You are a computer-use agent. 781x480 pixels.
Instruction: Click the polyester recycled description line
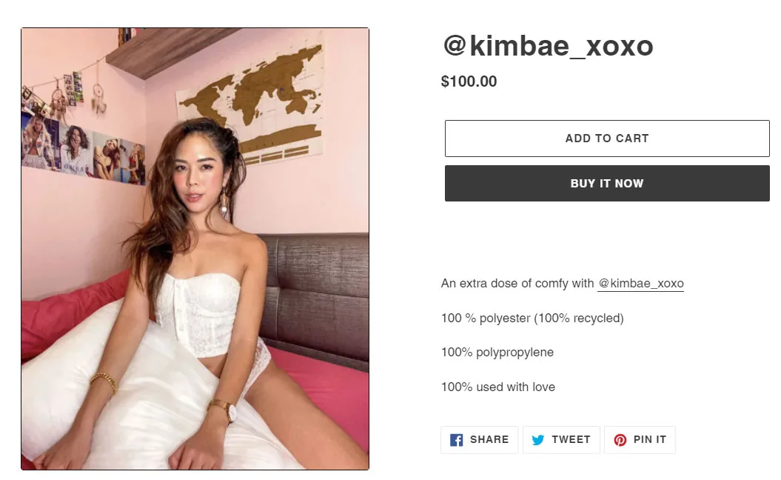tap(532, 319)
